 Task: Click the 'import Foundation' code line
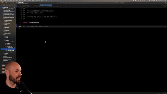(x=31, y=23)
